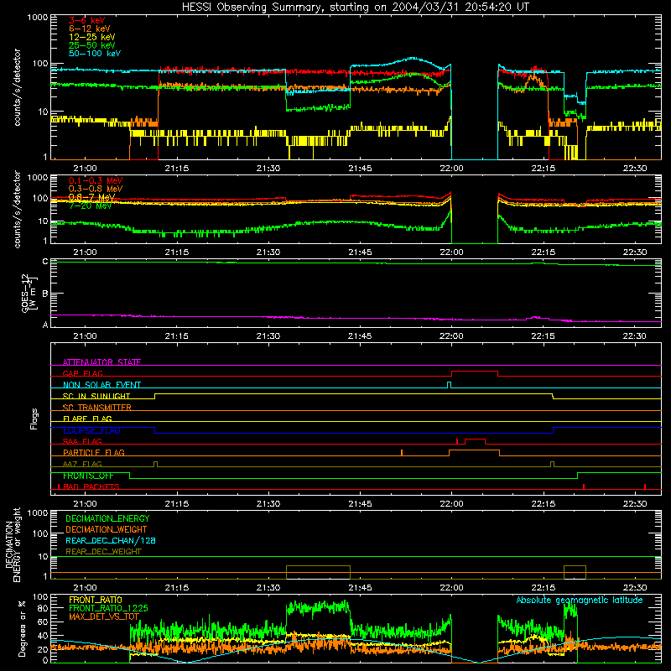Pick the REAR_DEC_CHAN/128 legend label
Viewport: 671px width, 671px height.
[111, 540]
